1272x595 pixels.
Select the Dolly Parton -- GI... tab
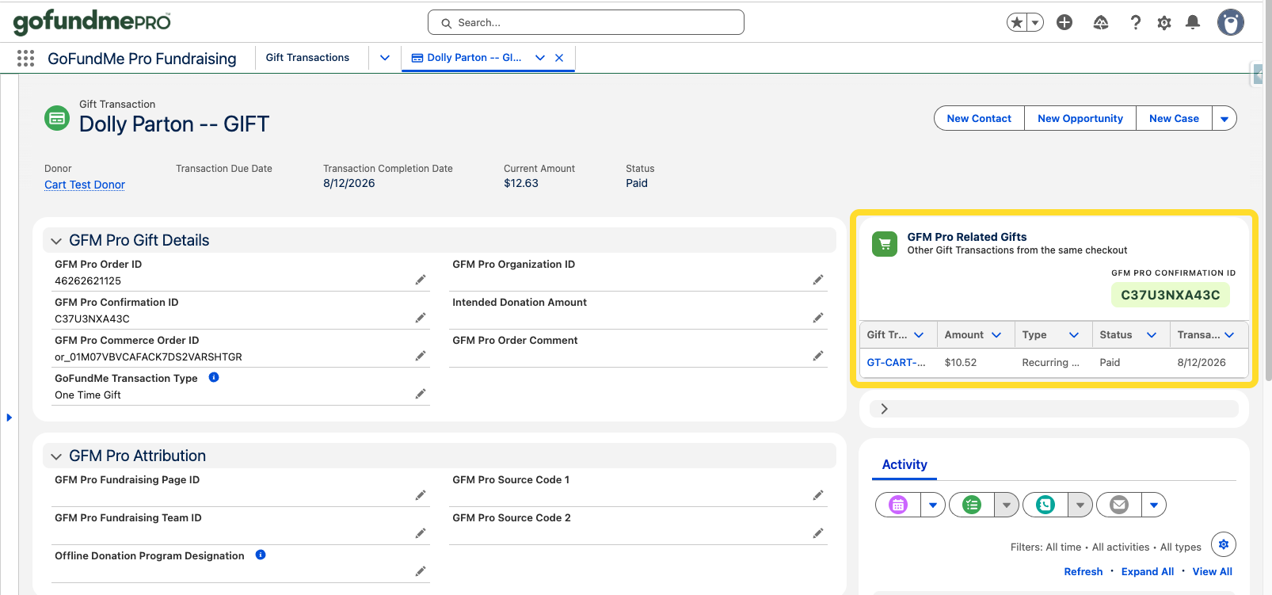pos(474,58)
